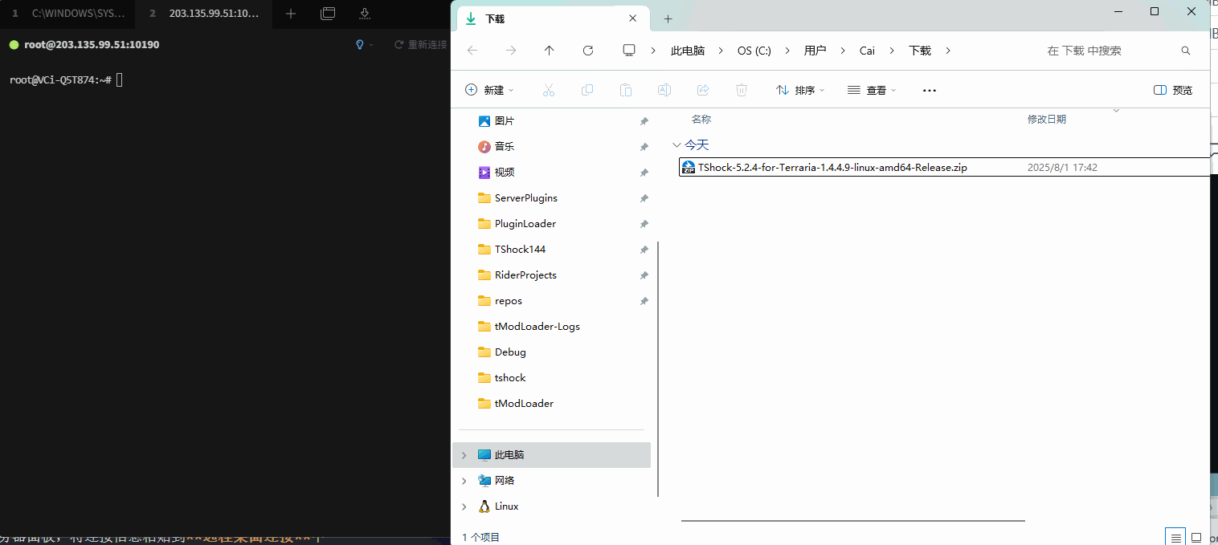The width and height of the screenshot is (1218, 545).
Task: Go forward in File Explorer
Action: pos(511,51)
